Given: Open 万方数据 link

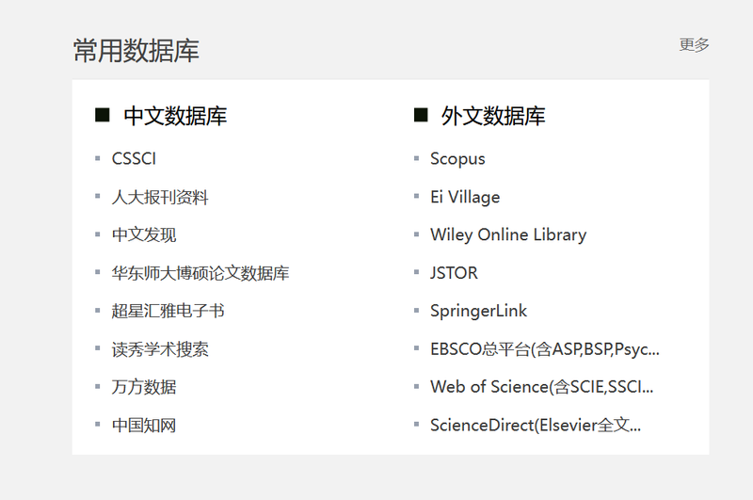Looking at the screenshot, I should click(144, 387).
